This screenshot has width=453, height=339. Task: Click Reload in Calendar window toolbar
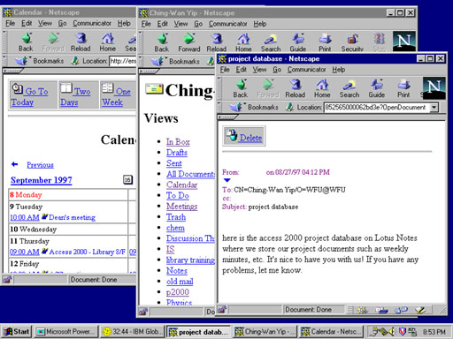81,42
